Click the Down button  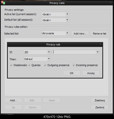[x=33, y=107]
